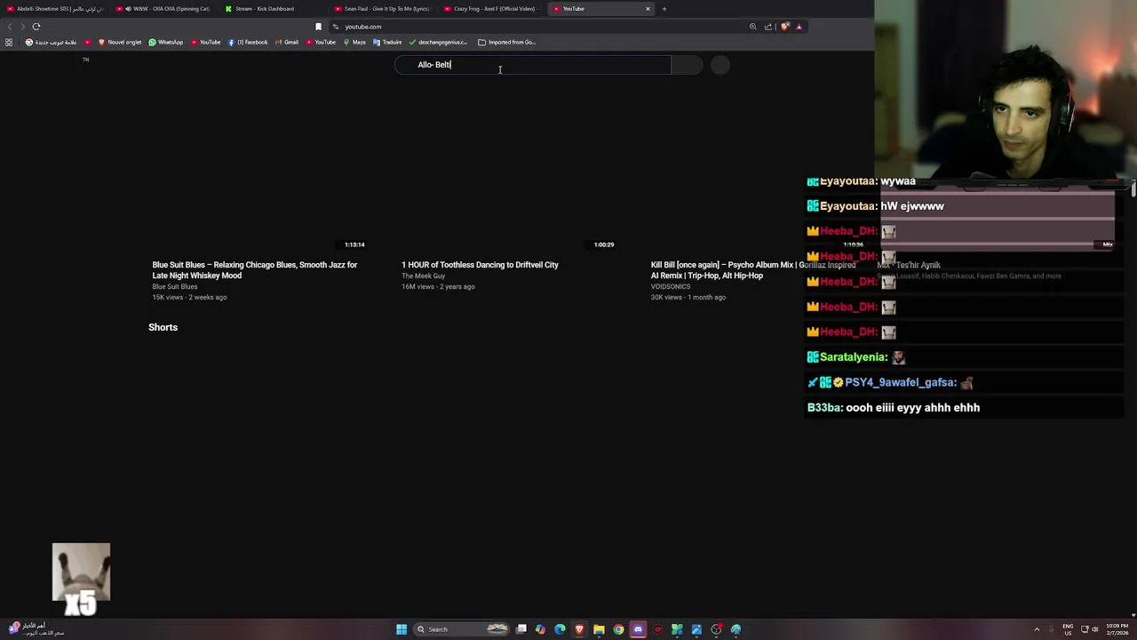Switch to Sean Paul - Give It Up To Me tab

point(383,9)
